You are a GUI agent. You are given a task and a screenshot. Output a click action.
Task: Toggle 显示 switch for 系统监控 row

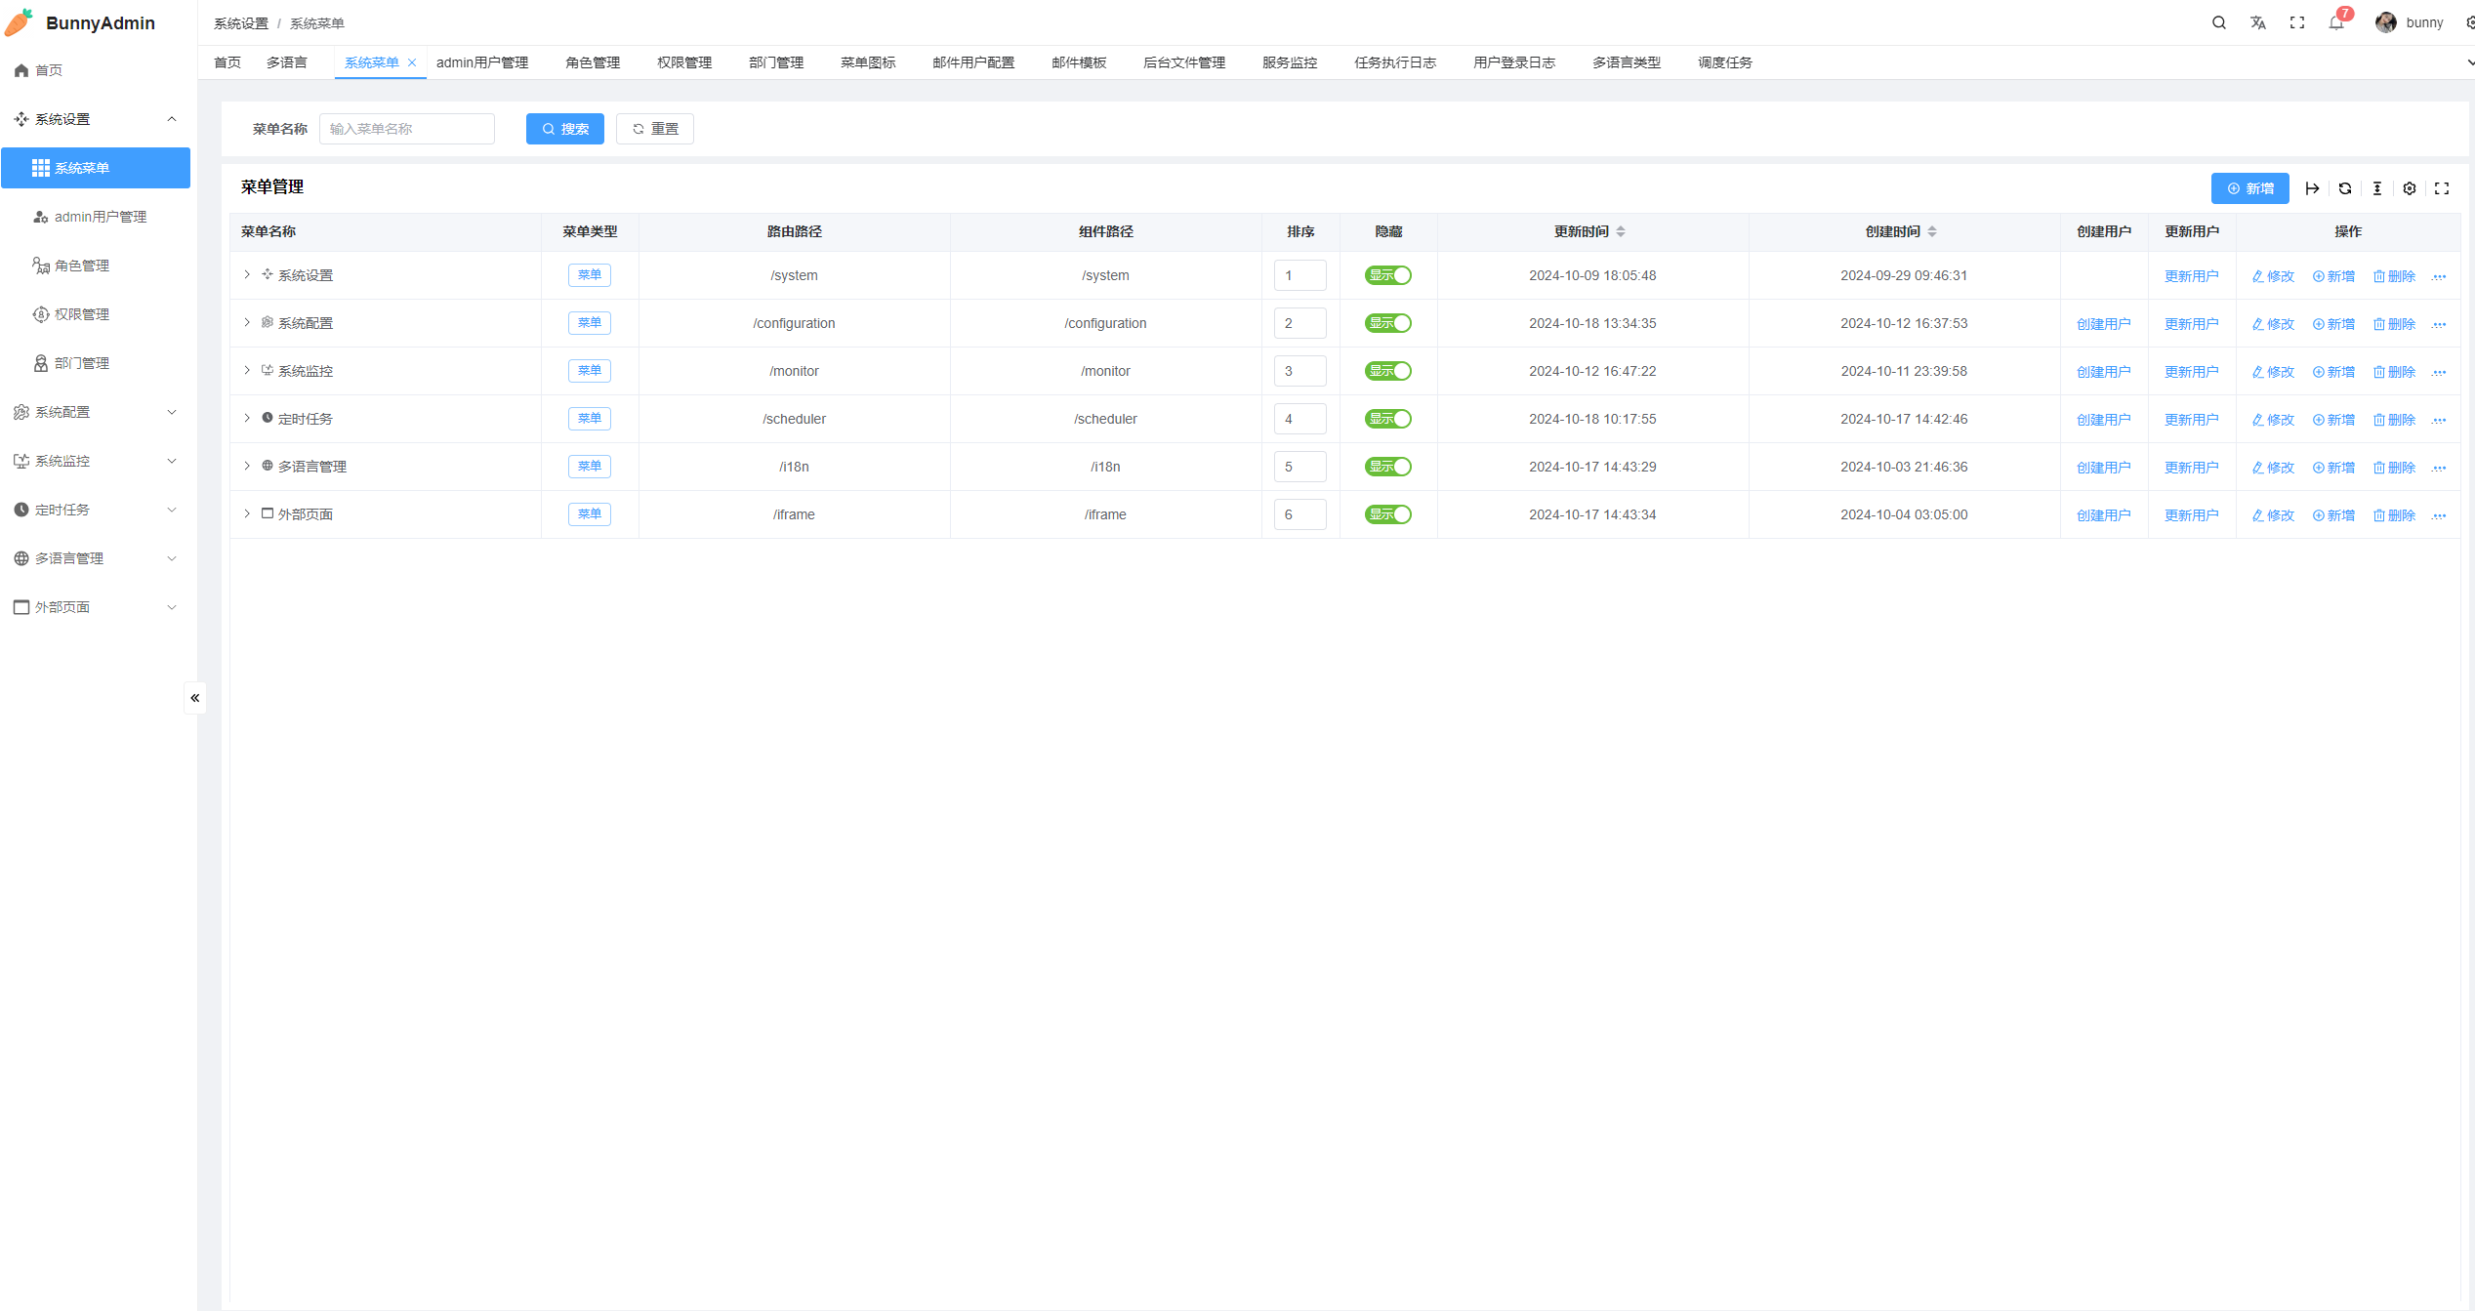1387,371
